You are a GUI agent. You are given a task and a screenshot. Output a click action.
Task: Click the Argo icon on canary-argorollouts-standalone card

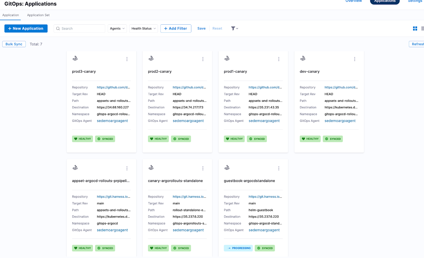pos(151,168)
